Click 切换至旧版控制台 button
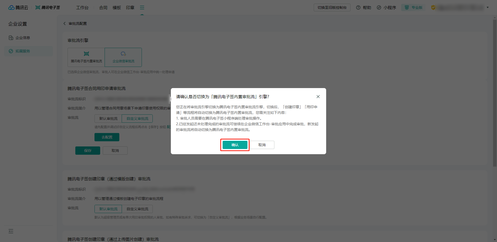The image size is (497, 242). pos(332,7)
